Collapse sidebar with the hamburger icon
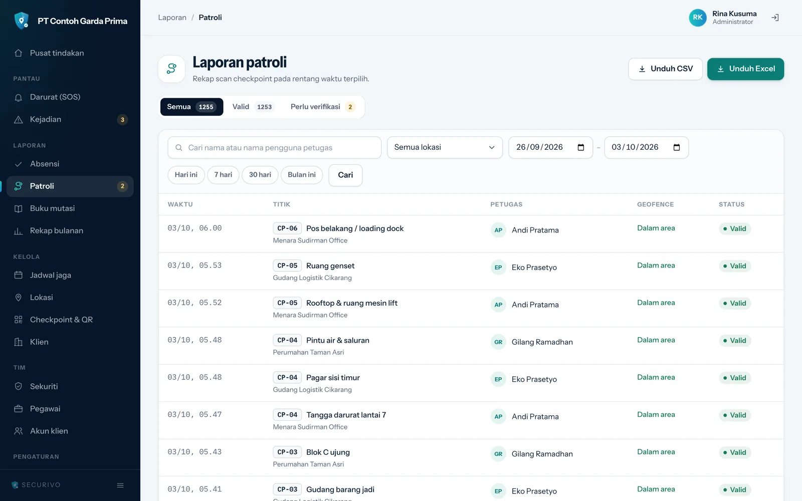Screen dimensions: 802x501 tap(120, 485)
